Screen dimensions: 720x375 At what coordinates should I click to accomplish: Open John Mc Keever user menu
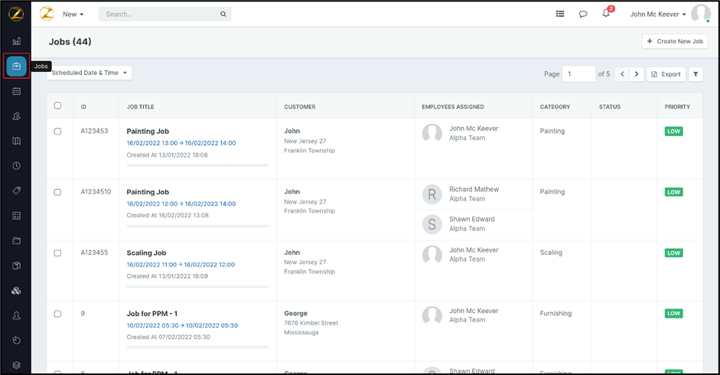tap(658, 14)
